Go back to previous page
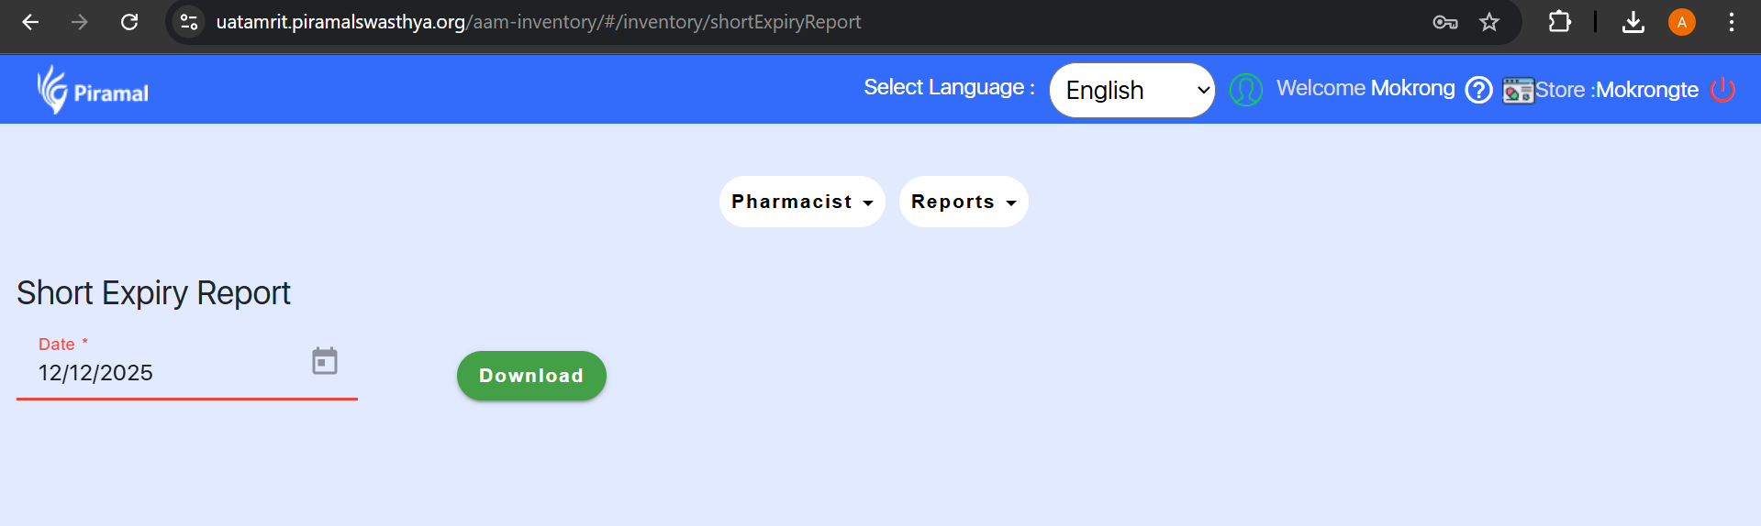 click(x=30, y=22)
